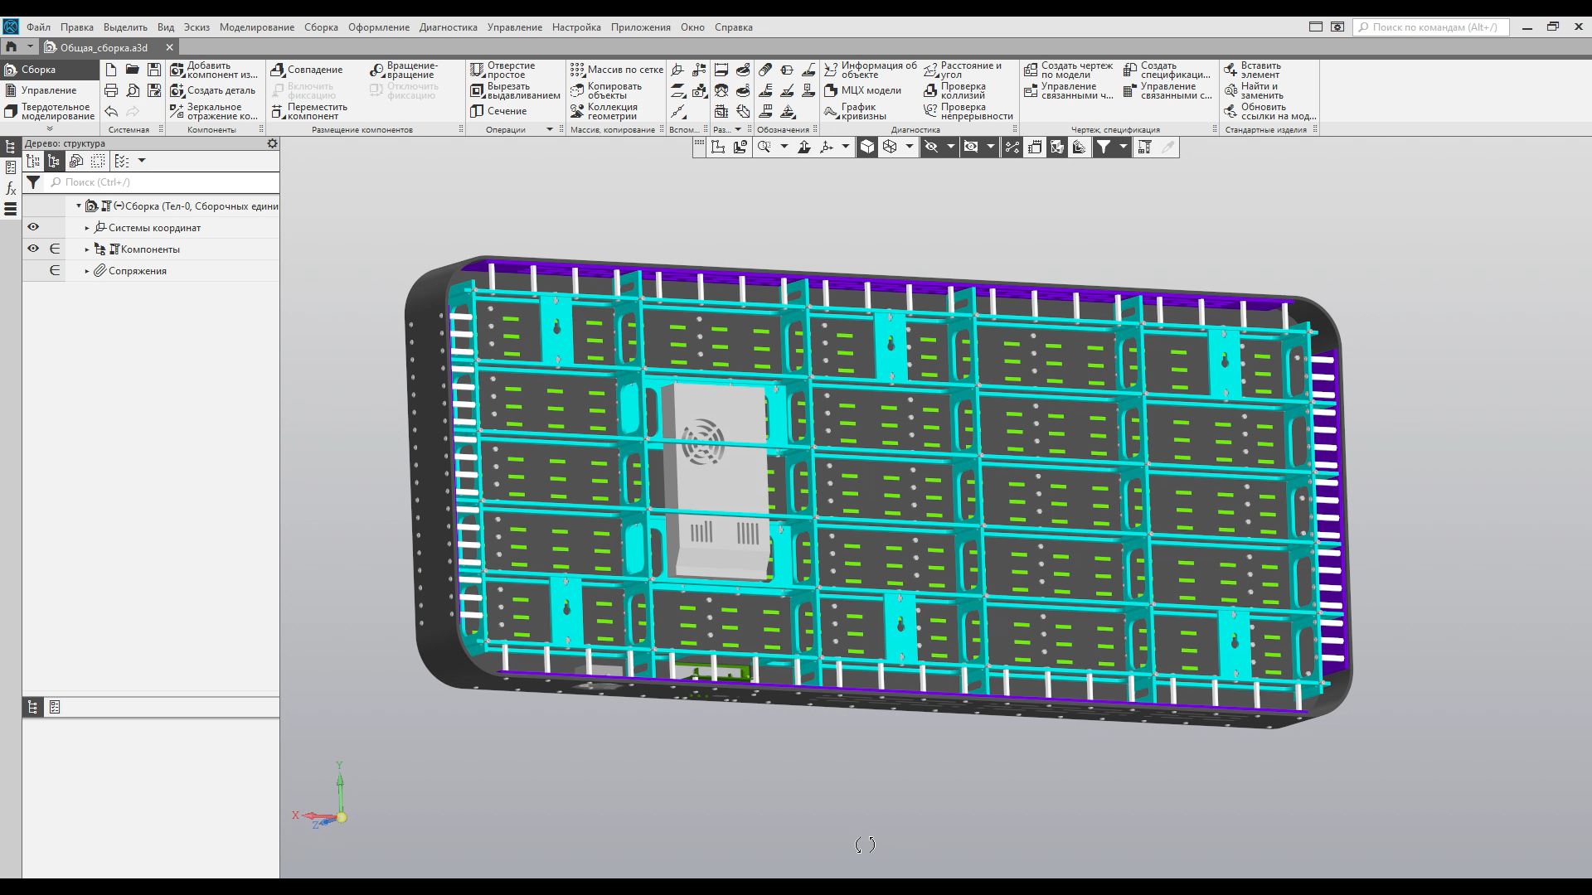Open dropdown arrow next to 'Операции'
This screenshot has width=1592, height=895.
[549, 130]
